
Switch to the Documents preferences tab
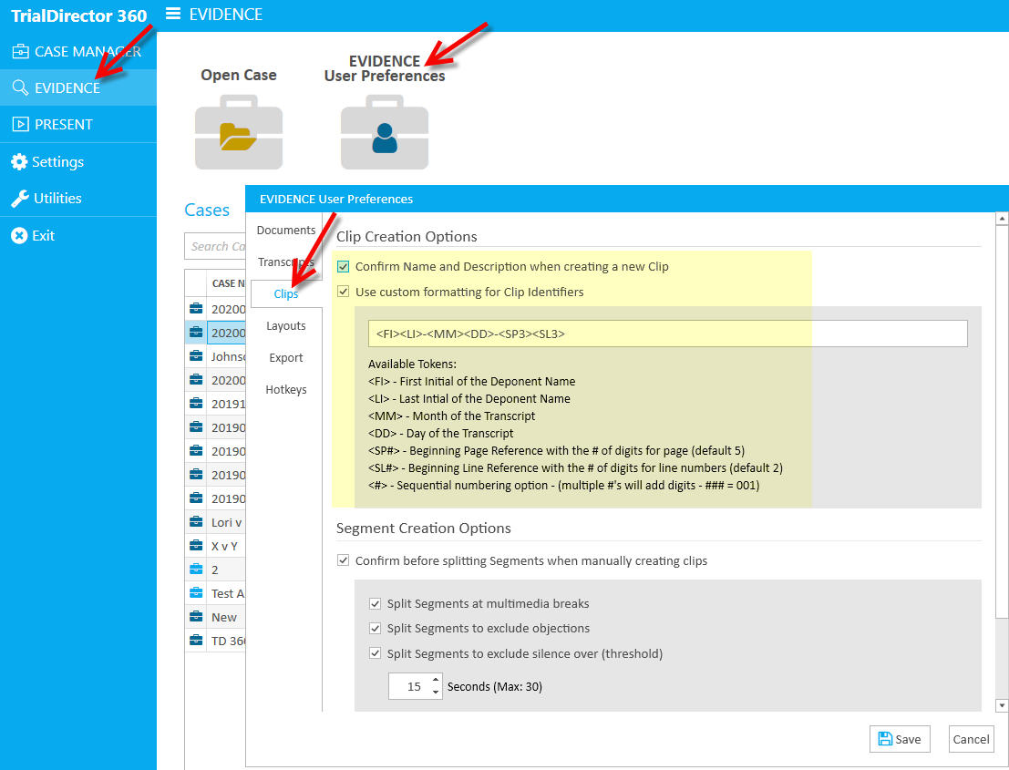(285, 231)
